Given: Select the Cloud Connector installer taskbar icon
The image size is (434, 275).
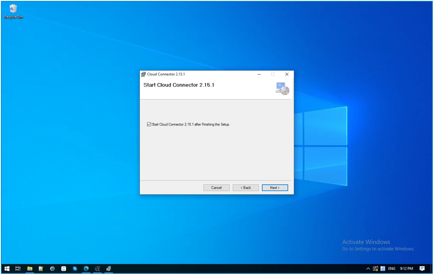Looking at the screenshot, I should tap(109, 268).
